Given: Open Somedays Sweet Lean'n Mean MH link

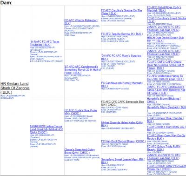Looking at the screenshot, I should click(x=123, y=161).
